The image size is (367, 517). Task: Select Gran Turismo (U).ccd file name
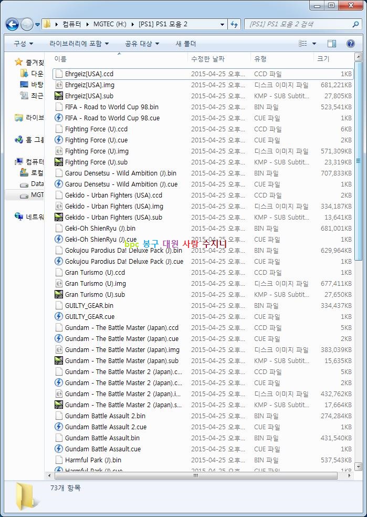[x=95, y=272]
